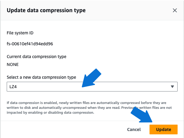Cancel the compression type change
Screen dimensions: 184x138
(x=134, y=129)
